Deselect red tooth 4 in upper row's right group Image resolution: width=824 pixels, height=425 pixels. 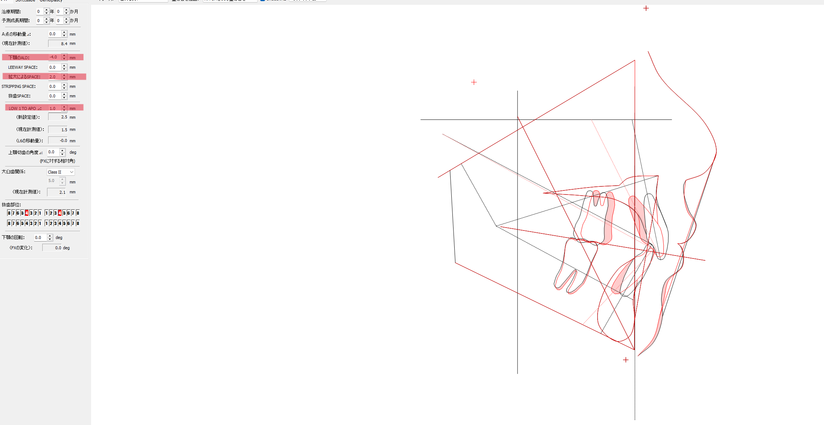(60, 213)
